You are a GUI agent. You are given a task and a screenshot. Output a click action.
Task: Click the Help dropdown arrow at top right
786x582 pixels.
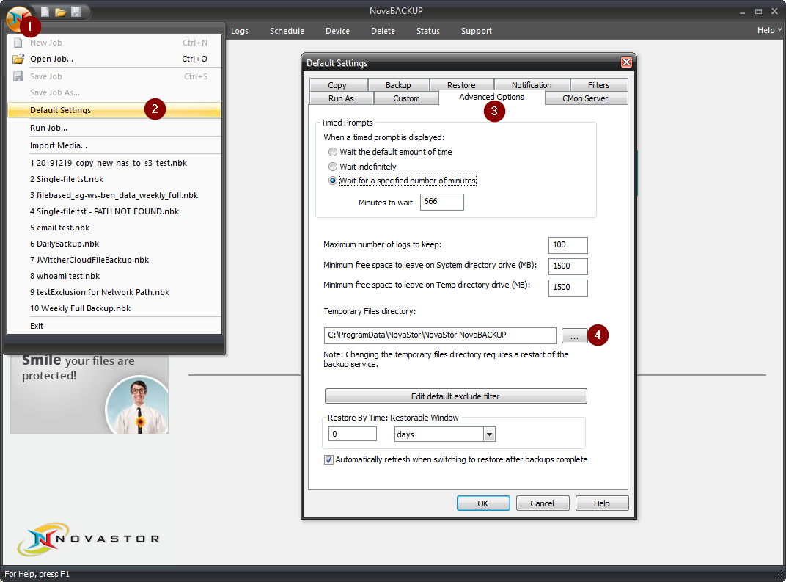coord(779,30)
